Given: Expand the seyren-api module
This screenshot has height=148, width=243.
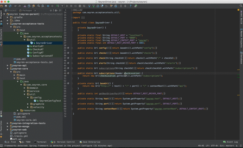Looking at the screenshot, I should pyautogui.click(x=8, y=66).
